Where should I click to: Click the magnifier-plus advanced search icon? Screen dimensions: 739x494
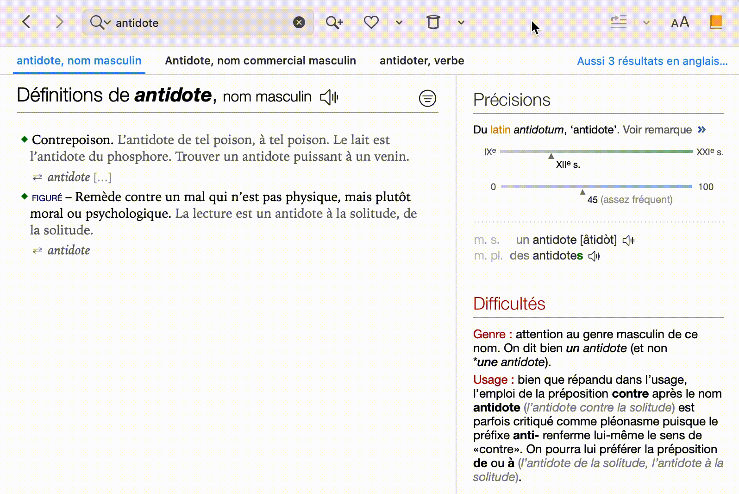click(334, 22)
